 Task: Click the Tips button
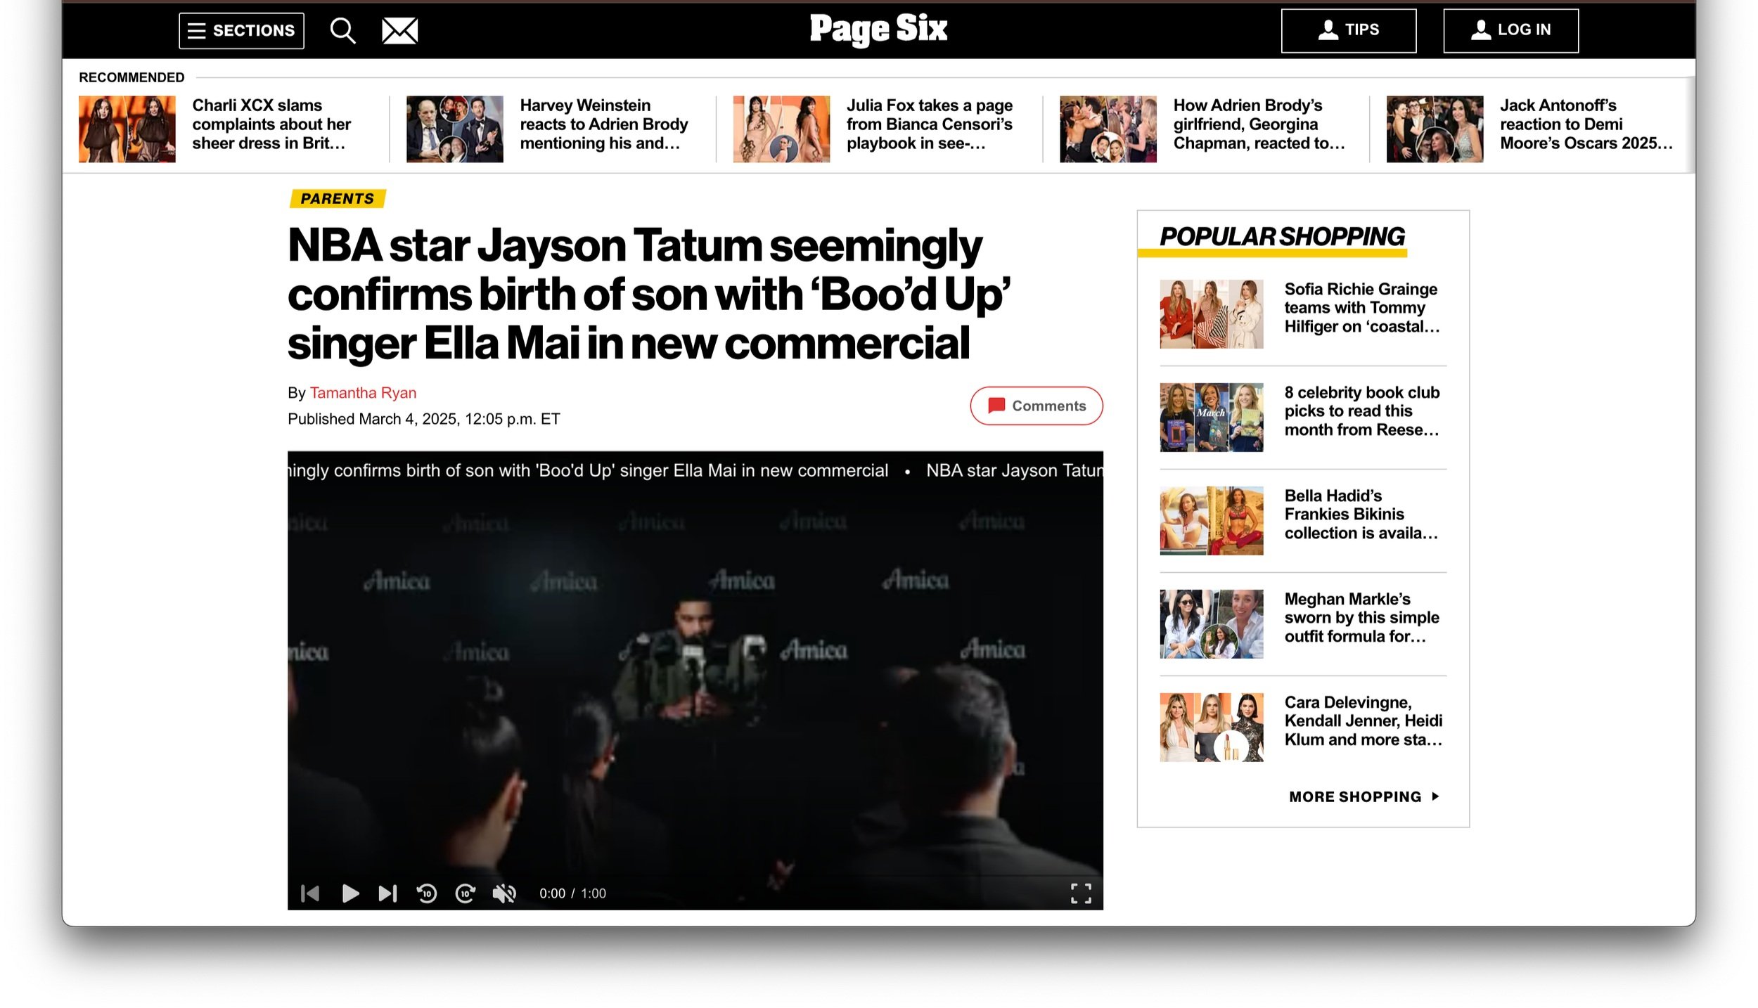(x=1348, y=30)
